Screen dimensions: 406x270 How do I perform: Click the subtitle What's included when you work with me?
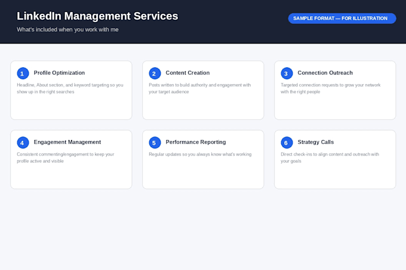click(67, 30)
